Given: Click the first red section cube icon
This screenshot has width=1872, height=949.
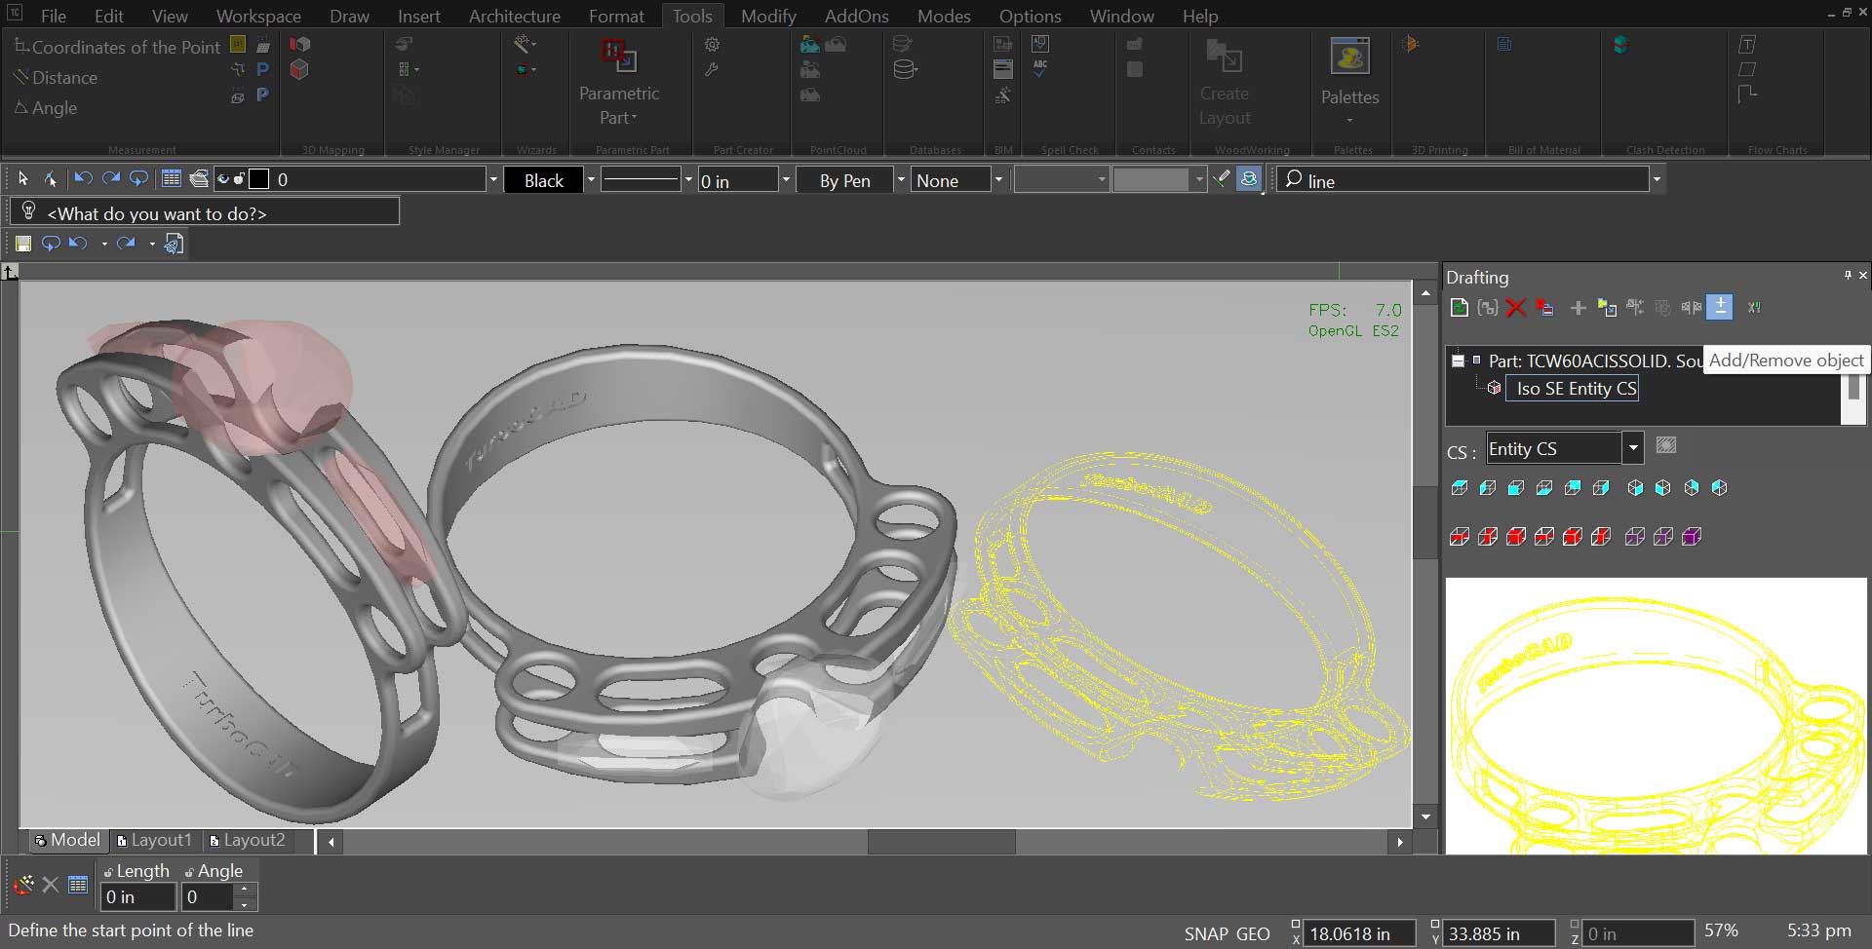Looking at the screenshot, I should pos(1460,536).
